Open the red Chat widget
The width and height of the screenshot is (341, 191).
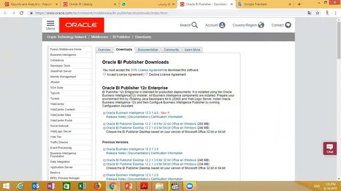click(330, 149)
